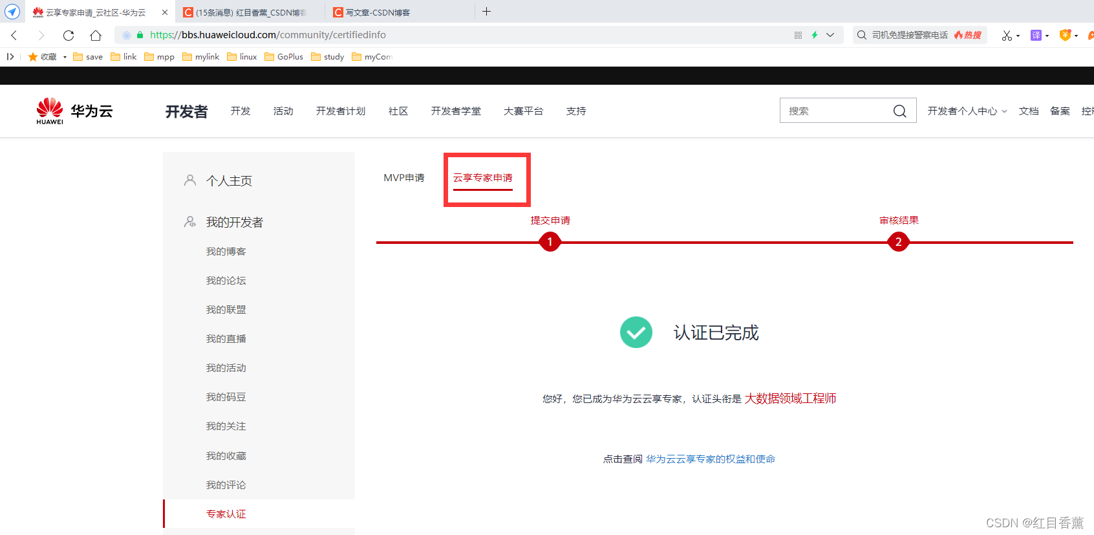Open 我的联盟 in the sidebar

click(x=226, y=310)
